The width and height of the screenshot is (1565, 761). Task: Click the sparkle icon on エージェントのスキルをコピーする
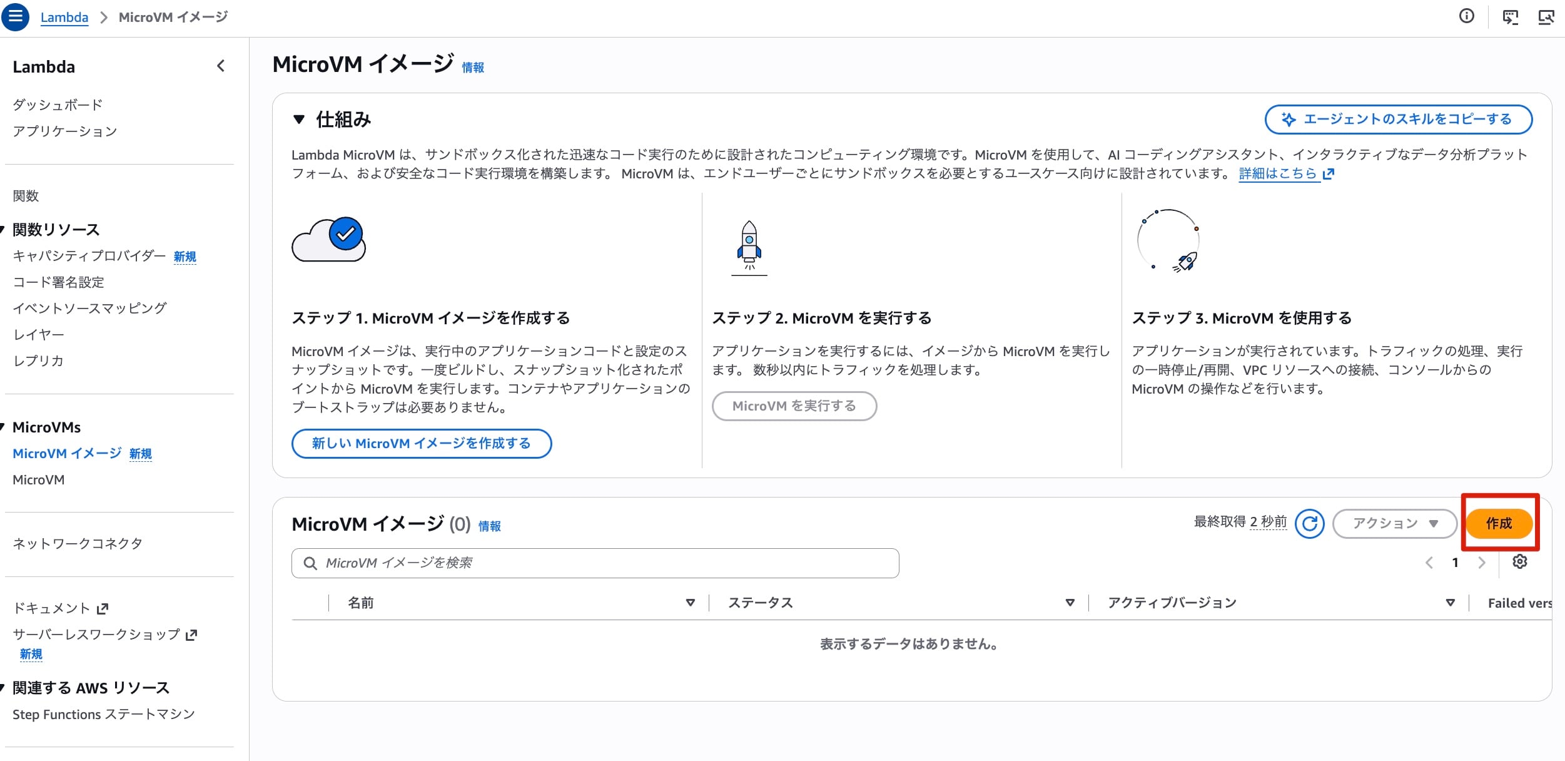pyautogui.click(x=1289, y=120)
